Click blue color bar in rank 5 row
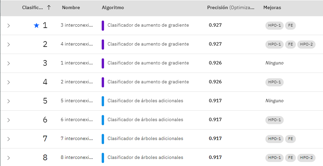This screenshot has width=323, height=166. tap(103, 101)
